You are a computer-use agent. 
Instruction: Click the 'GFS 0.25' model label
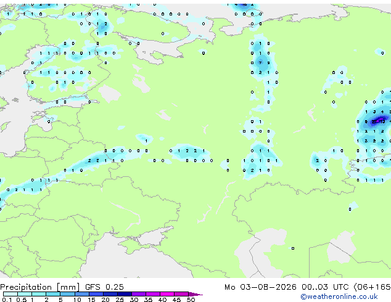point(104,287)
